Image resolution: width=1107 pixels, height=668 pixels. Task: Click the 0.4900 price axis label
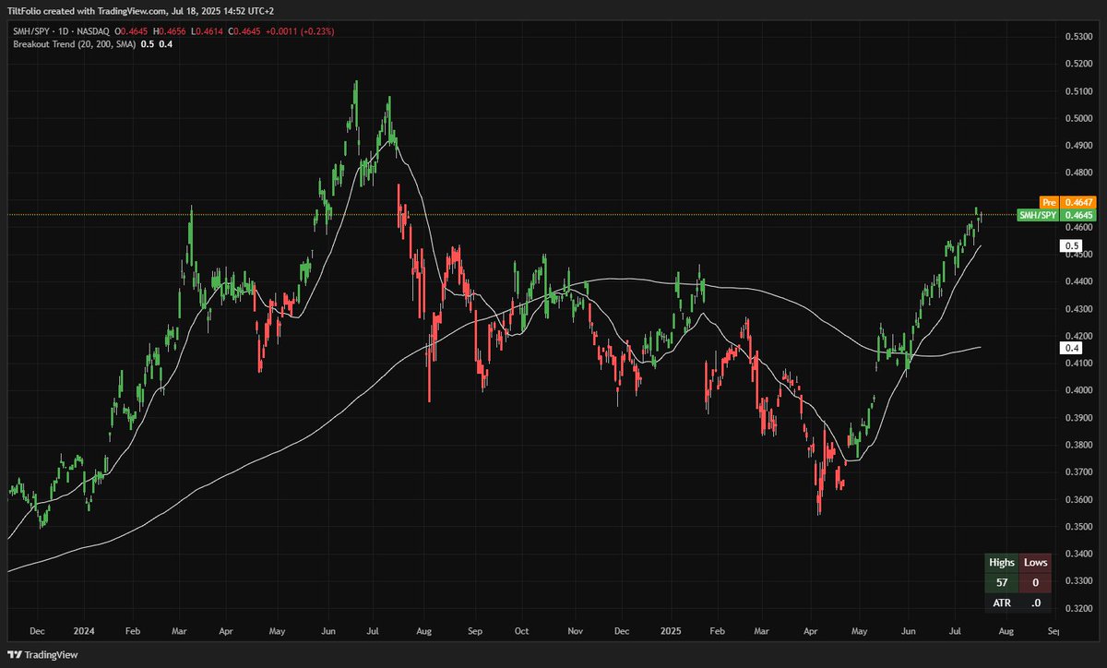click(1078, 146)
